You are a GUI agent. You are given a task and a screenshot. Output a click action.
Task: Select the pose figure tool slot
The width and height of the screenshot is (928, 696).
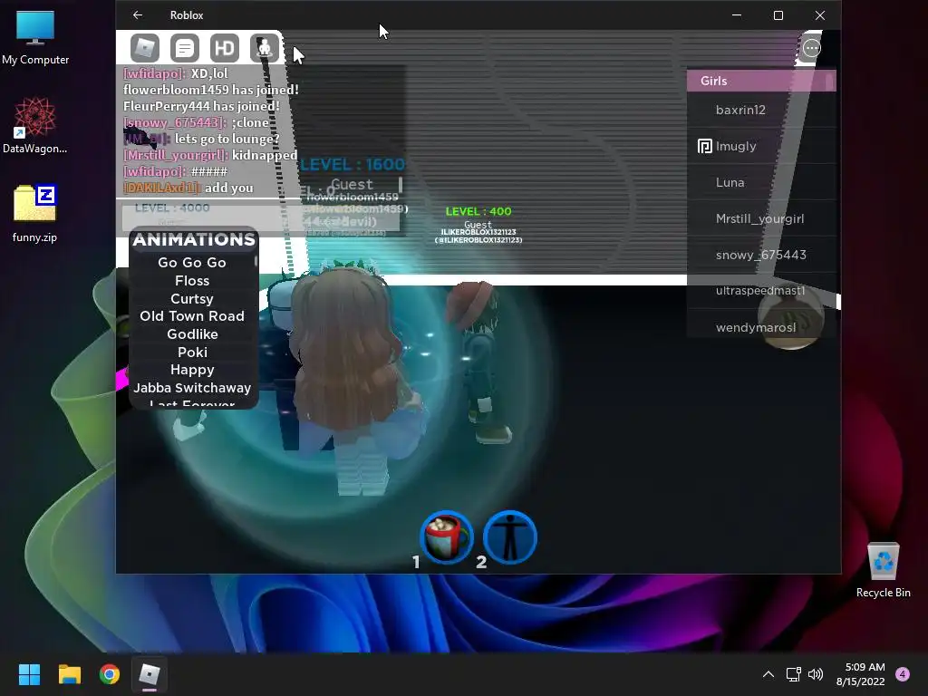509,537
